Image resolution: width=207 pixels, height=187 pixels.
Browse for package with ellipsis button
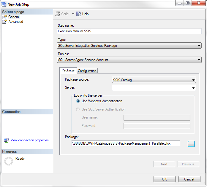coord(191,144)
